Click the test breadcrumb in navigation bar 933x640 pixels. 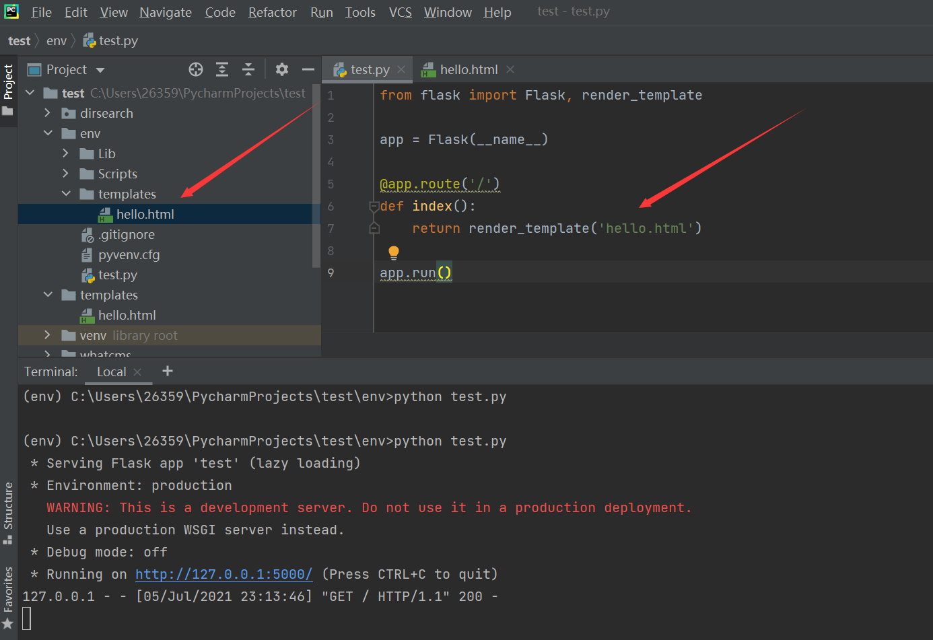pos(20,41)
